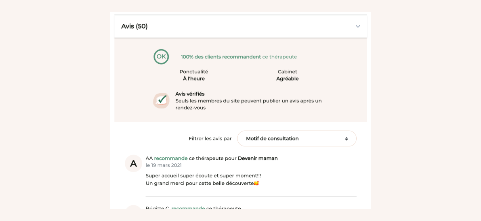The image size is (481, 221).
Task: Click the green "recommande" word in AA's review
Action: click(171, 158)
